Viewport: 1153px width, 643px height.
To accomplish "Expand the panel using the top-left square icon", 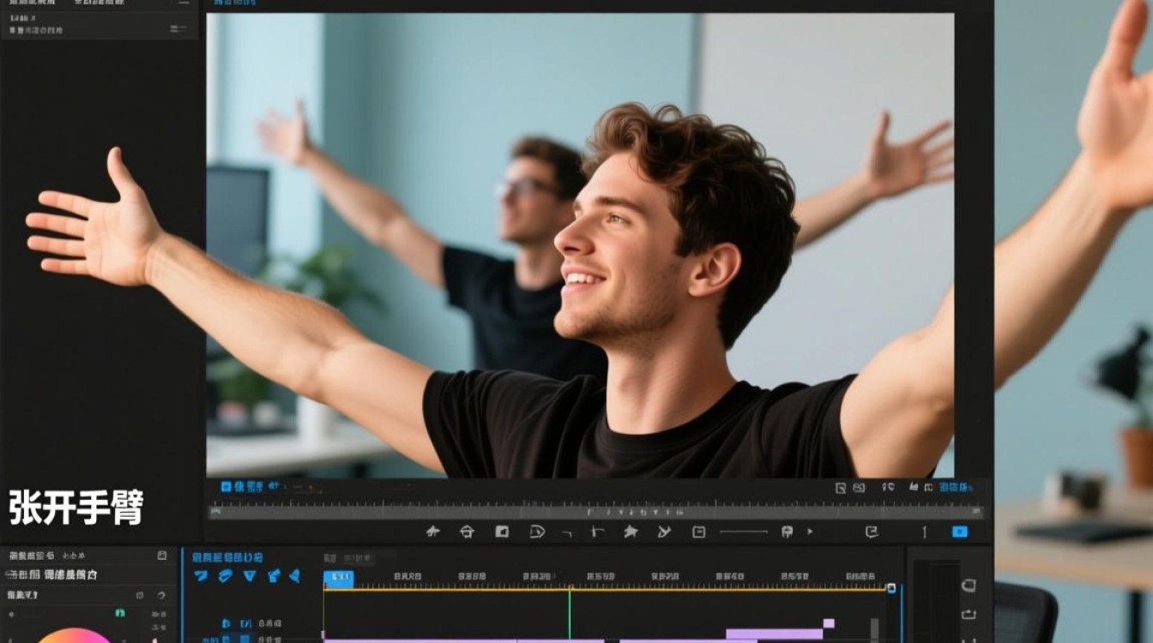I will pyautogui.click(x=162, y=556).
